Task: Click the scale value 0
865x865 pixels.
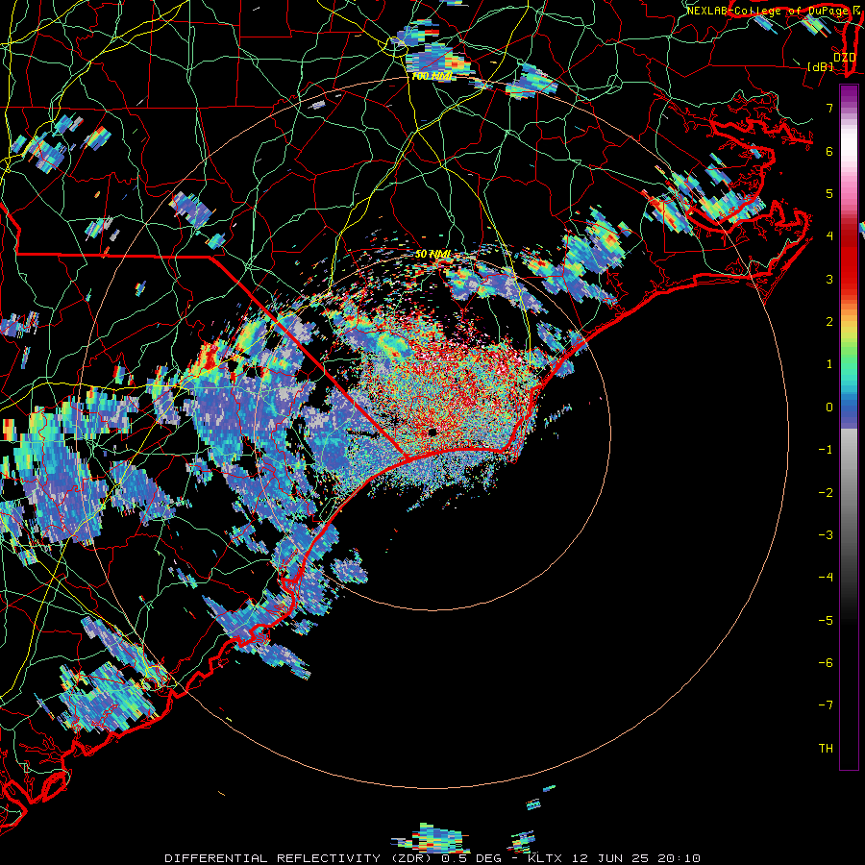Action: (x=829, y=408)
